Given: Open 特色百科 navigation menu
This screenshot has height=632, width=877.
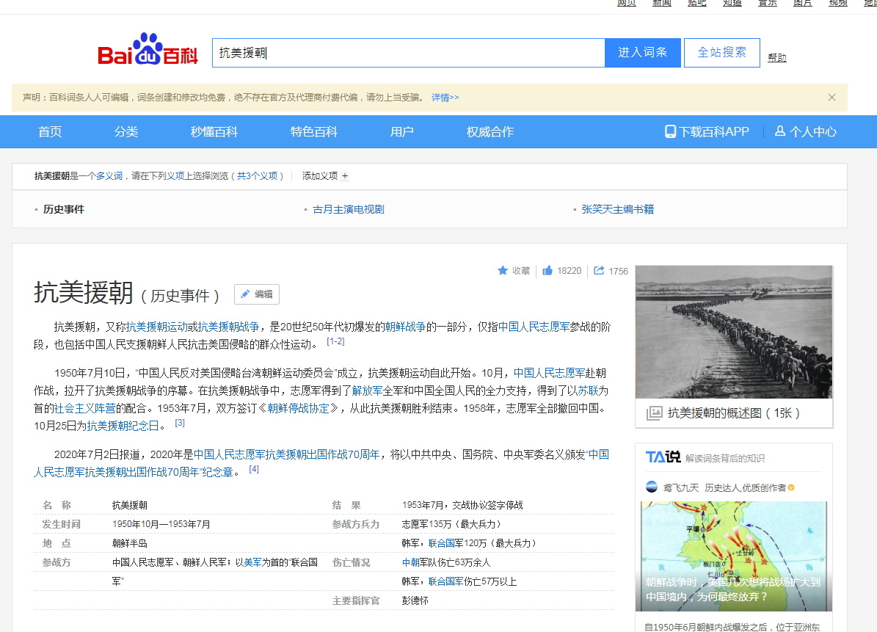Looking at the screenshot, I should tap(314, 132).
